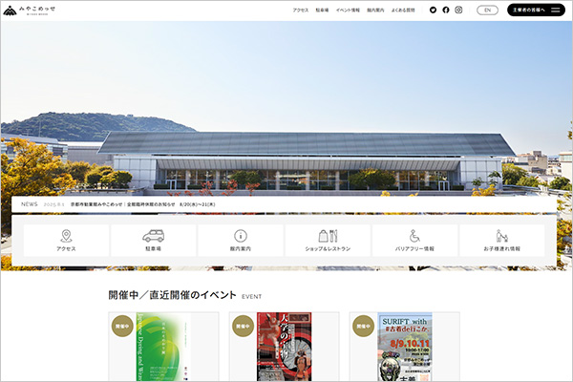
Task: Click the 駐車場 car icon card
Action: point(153,240)
